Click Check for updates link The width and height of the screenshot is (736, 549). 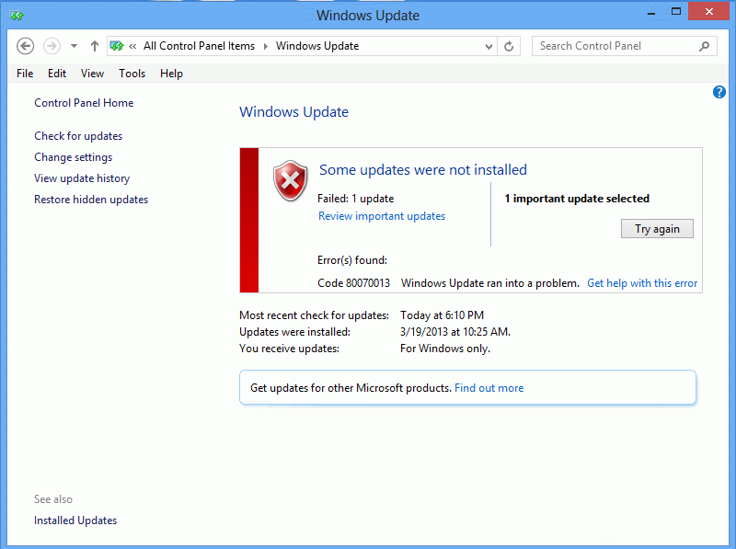pos(78,136)
